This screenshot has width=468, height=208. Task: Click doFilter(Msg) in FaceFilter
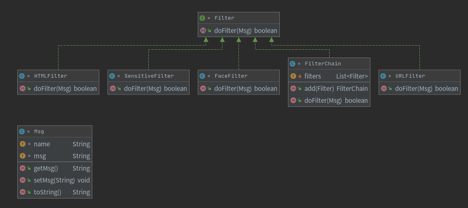[233, 88]
